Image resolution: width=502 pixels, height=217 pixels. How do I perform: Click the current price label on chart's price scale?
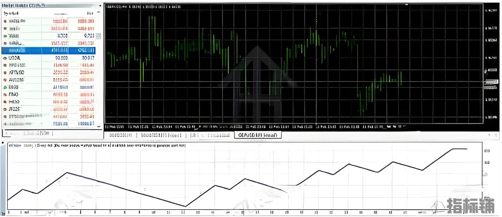[x=492, y=82]
